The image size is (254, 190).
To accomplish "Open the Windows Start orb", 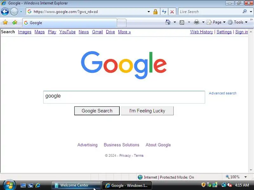I will tap(9, 185).
